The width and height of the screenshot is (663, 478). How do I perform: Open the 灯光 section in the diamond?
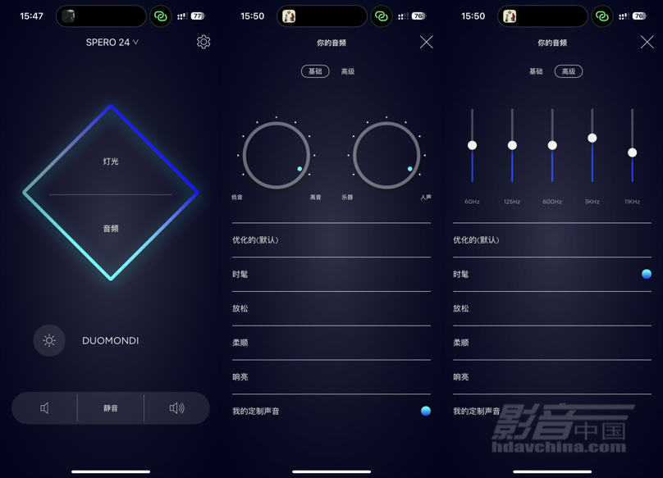click(x=111, y=162)
